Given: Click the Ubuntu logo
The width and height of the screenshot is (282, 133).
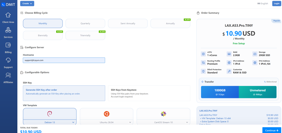Looking at the screenshot, I should 107,114.
